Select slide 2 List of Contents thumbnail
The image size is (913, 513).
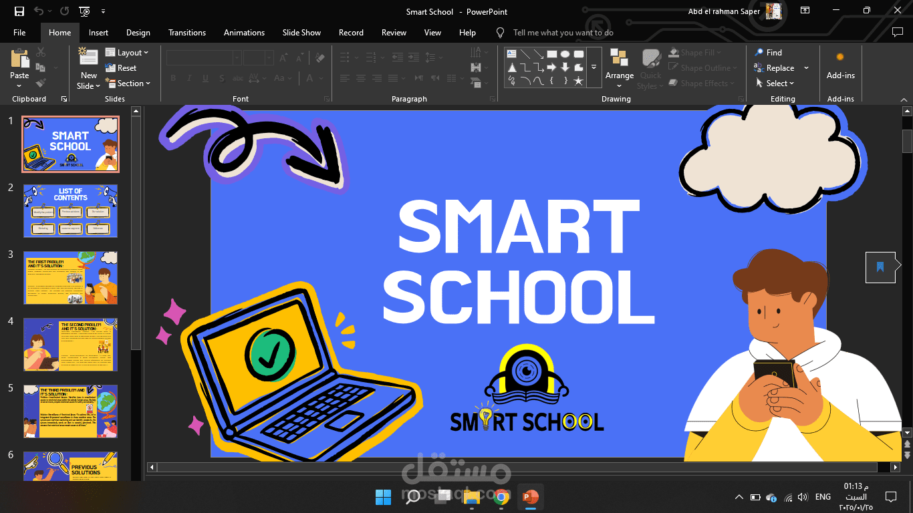point(70,211)
